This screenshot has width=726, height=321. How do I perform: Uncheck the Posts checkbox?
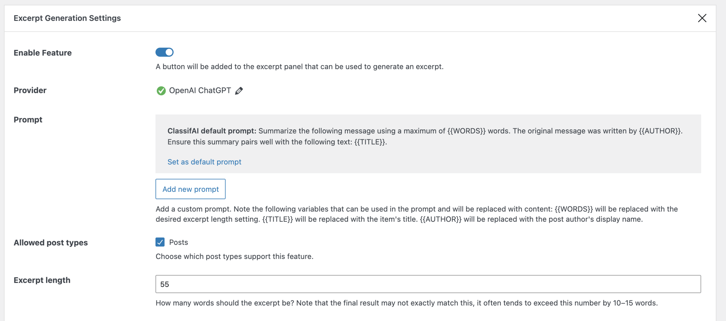pos(160,242)
